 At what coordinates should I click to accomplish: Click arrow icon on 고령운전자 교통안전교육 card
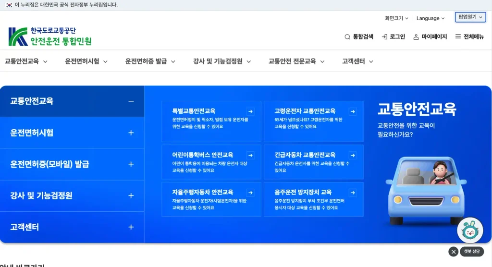pos(353,111)
